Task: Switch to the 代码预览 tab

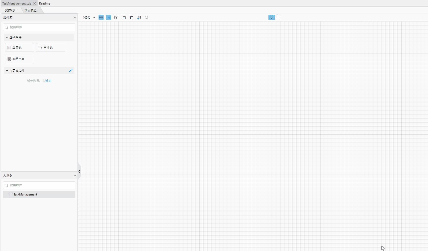Action: click(x=30, y=10)
